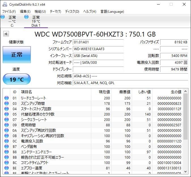Click the scrollbar up arrow in the SMART list
Image resolution: width=191 pixels, height=177 pixels.
coord(185,91)
